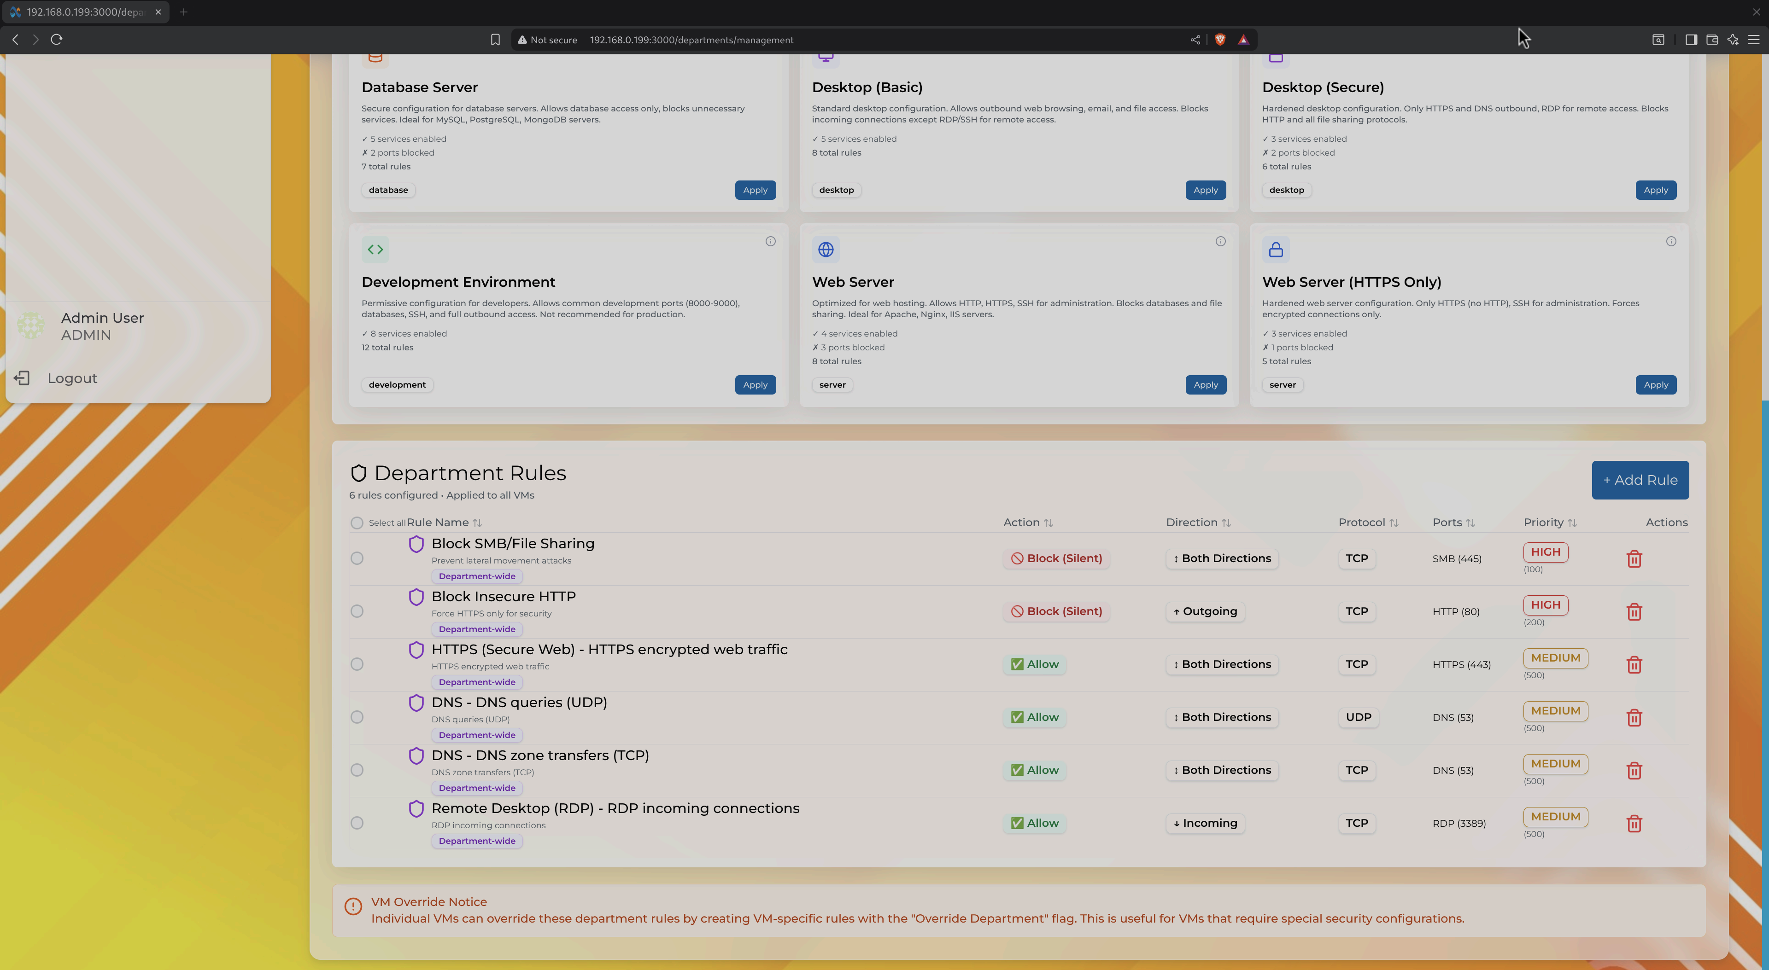Click the Brave Shields icon in address bar
The height and width of the screenshot is (970, 1769).
[x=1220, y=40]
